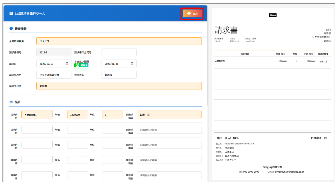Screen dimensions: 335x182
Task: Click the Lixas logo on invoice preview
Action: (273, 15)
